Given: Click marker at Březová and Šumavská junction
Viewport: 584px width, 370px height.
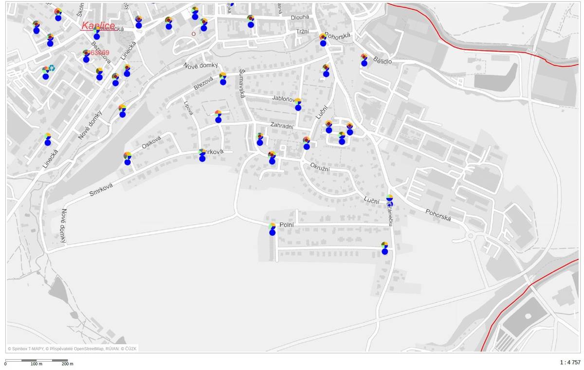Looking at the screenshot, I should 223,79.
